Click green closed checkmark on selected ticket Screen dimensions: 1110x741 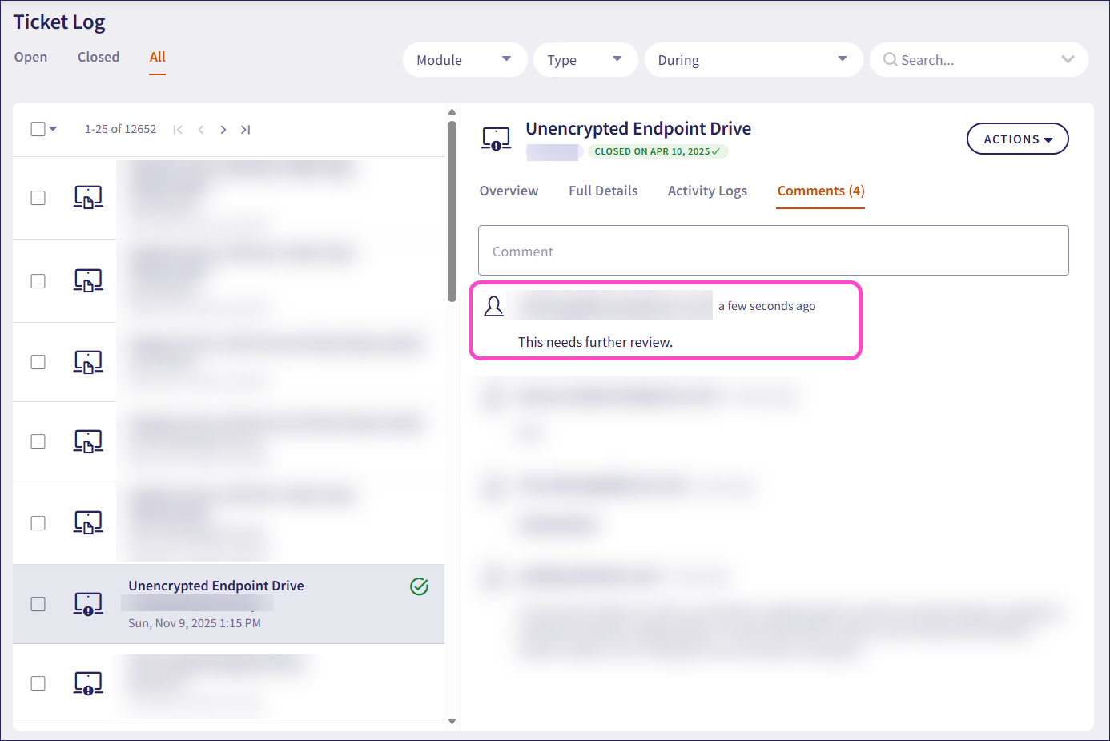[x=419, y=586]
